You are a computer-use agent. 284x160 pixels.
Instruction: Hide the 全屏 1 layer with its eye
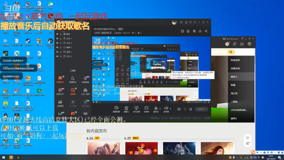point(57,52)
